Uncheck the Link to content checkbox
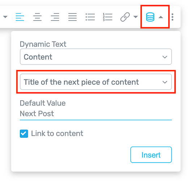This screenshot has height=181, width=190. coord(24,133)
